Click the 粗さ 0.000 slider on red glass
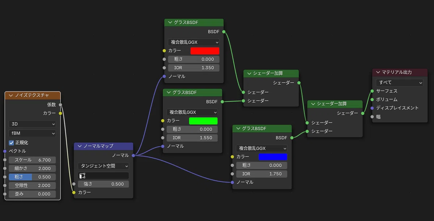Viewport: 434px width, 221px height. click(193, 59)
